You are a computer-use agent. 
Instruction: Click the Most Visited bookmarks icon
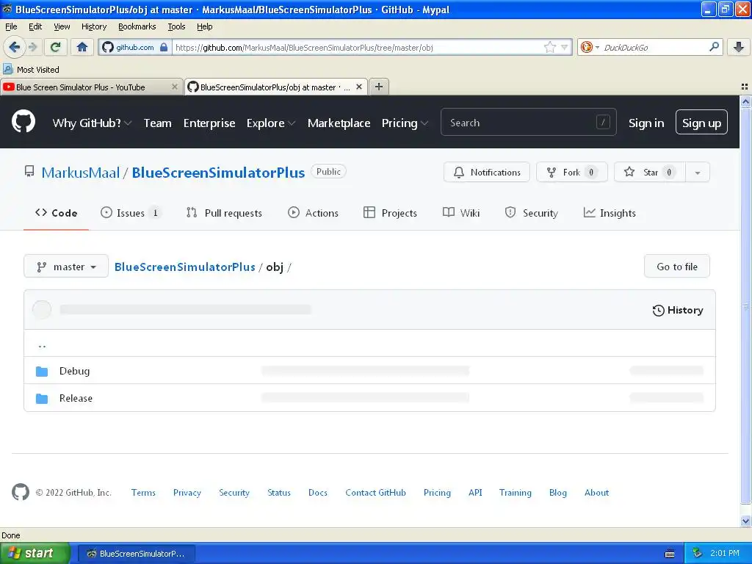(x=7, y=69)
